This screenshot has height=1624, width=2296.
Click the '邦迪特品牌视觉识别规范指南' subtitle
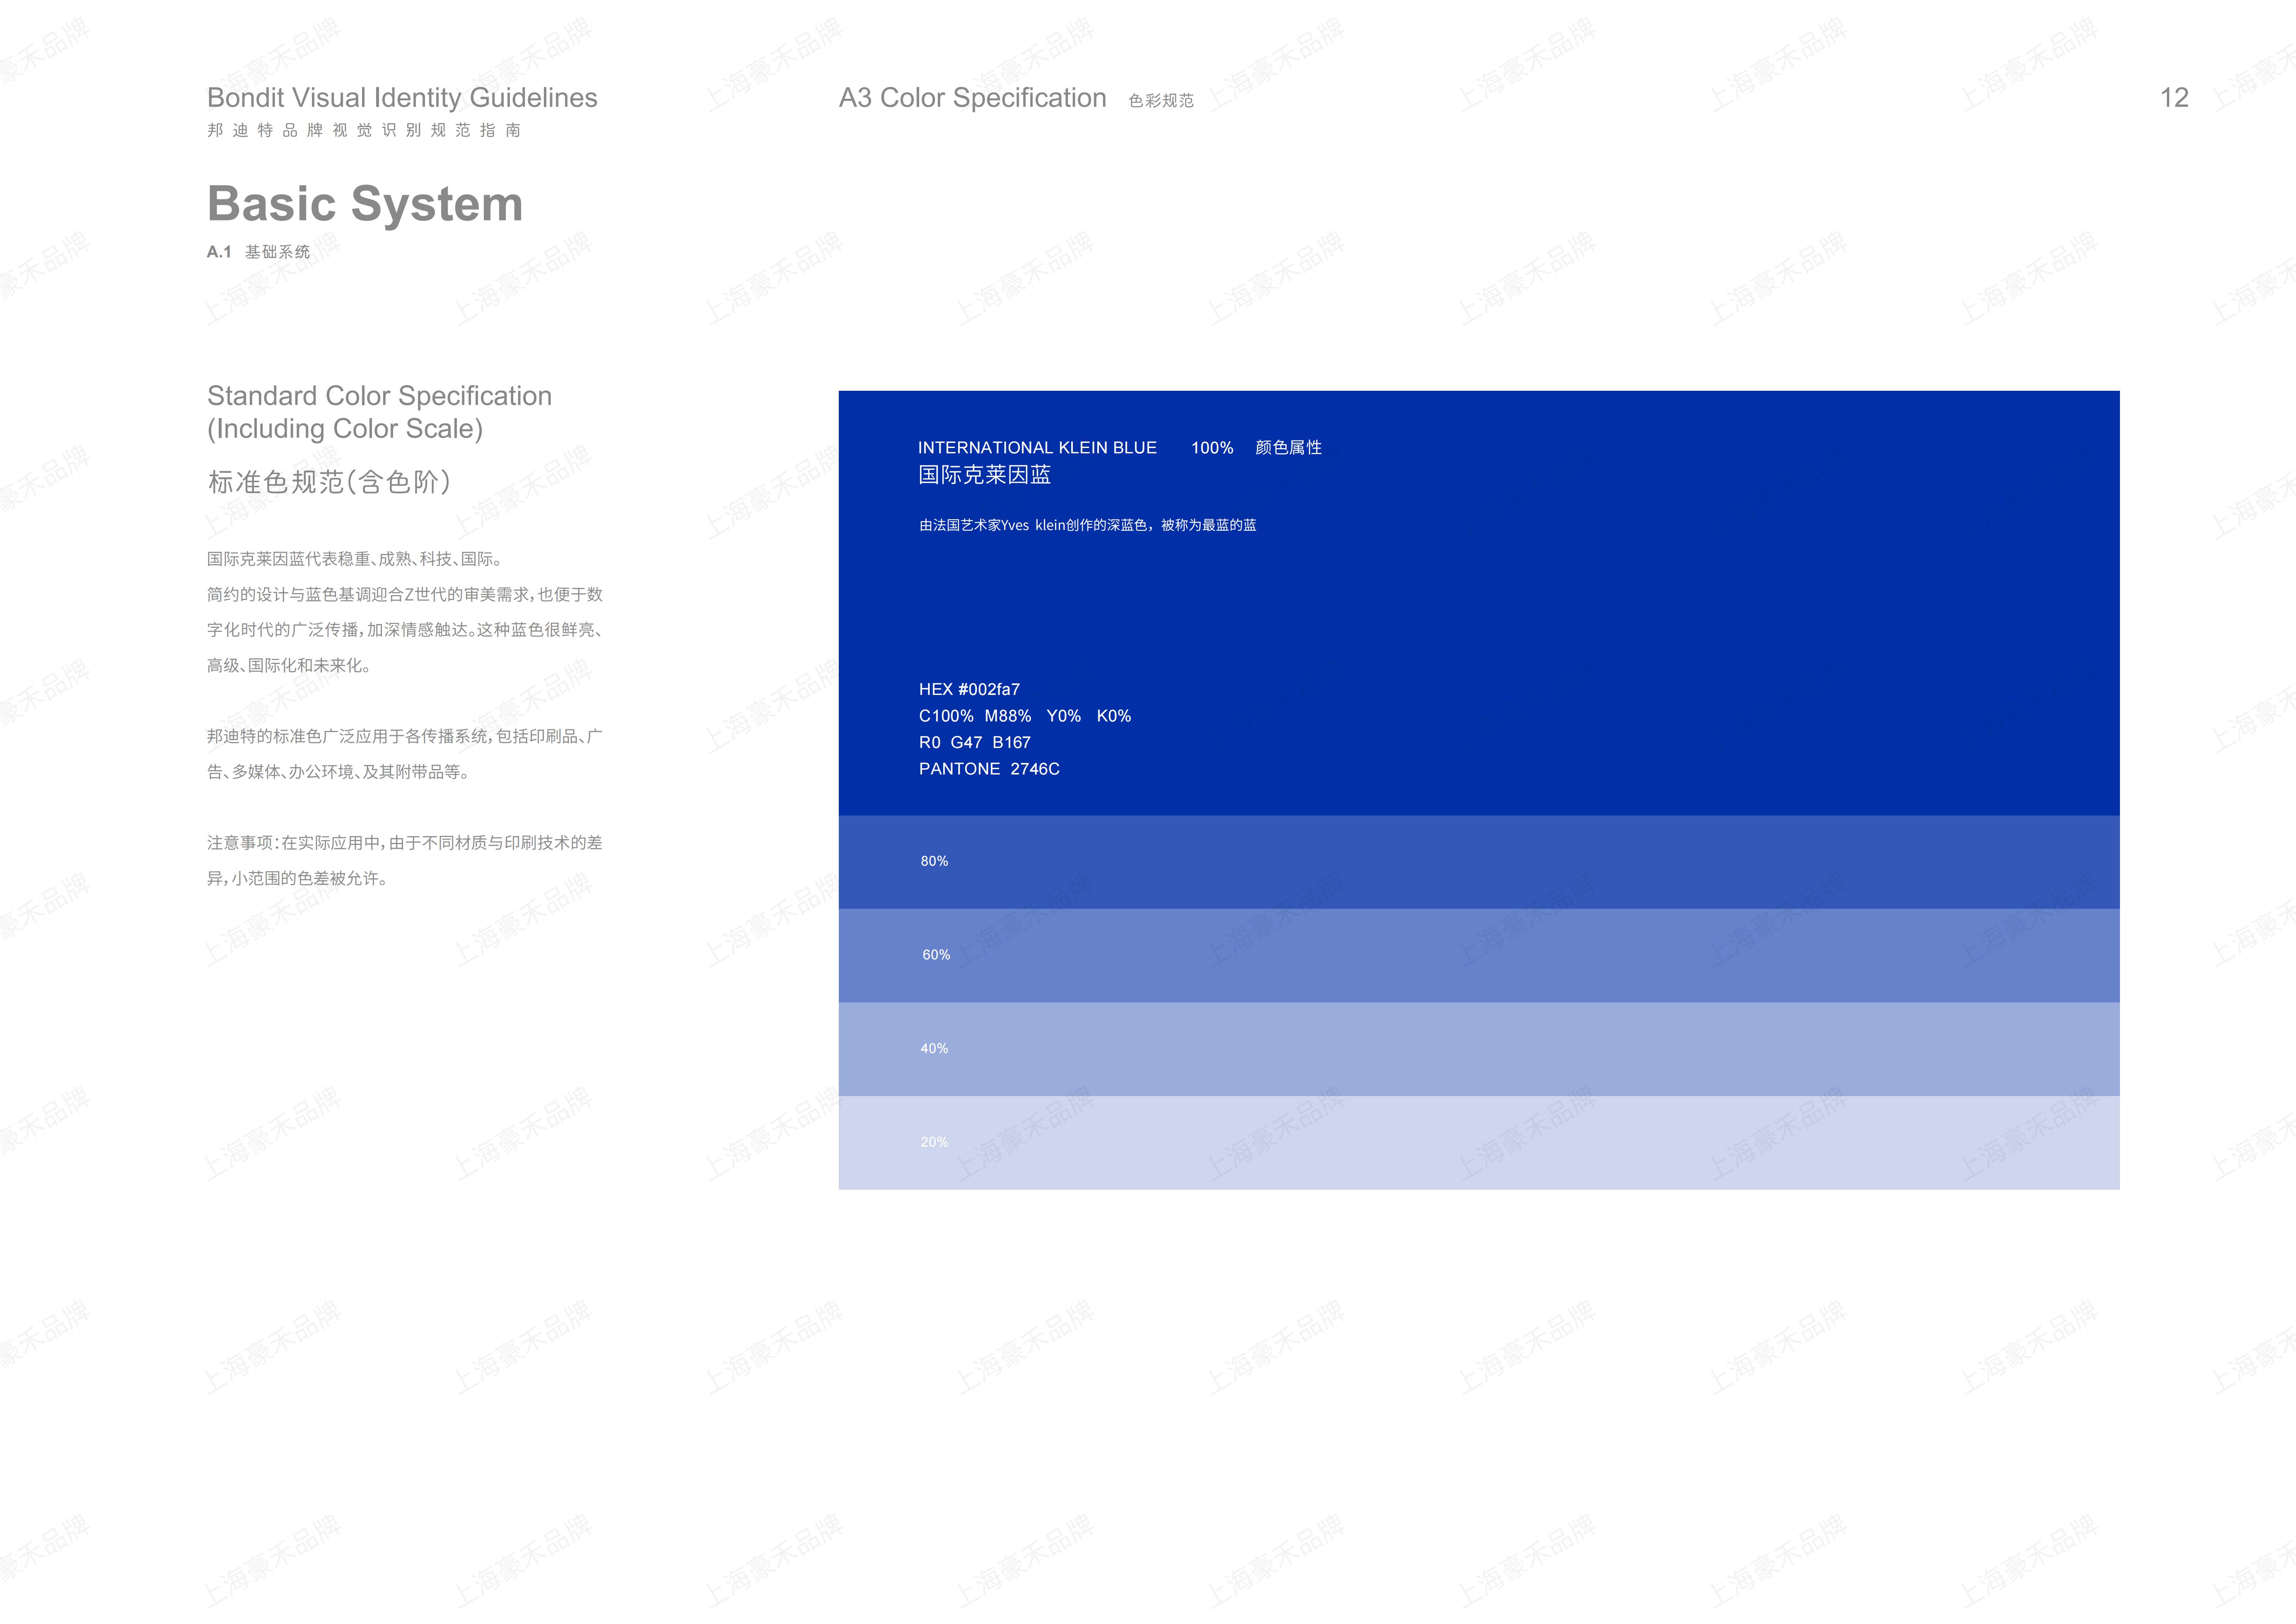point(364,130)
